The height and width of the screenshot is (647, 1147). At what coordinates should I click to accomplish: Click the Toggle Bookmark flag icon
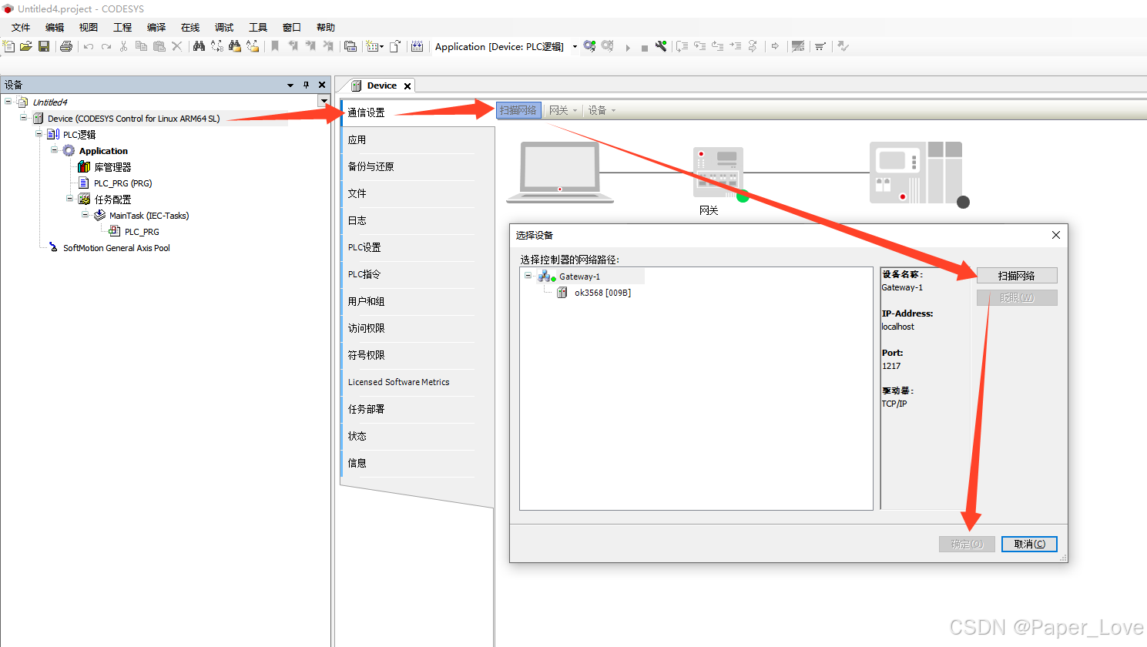[x=275, y=46]
